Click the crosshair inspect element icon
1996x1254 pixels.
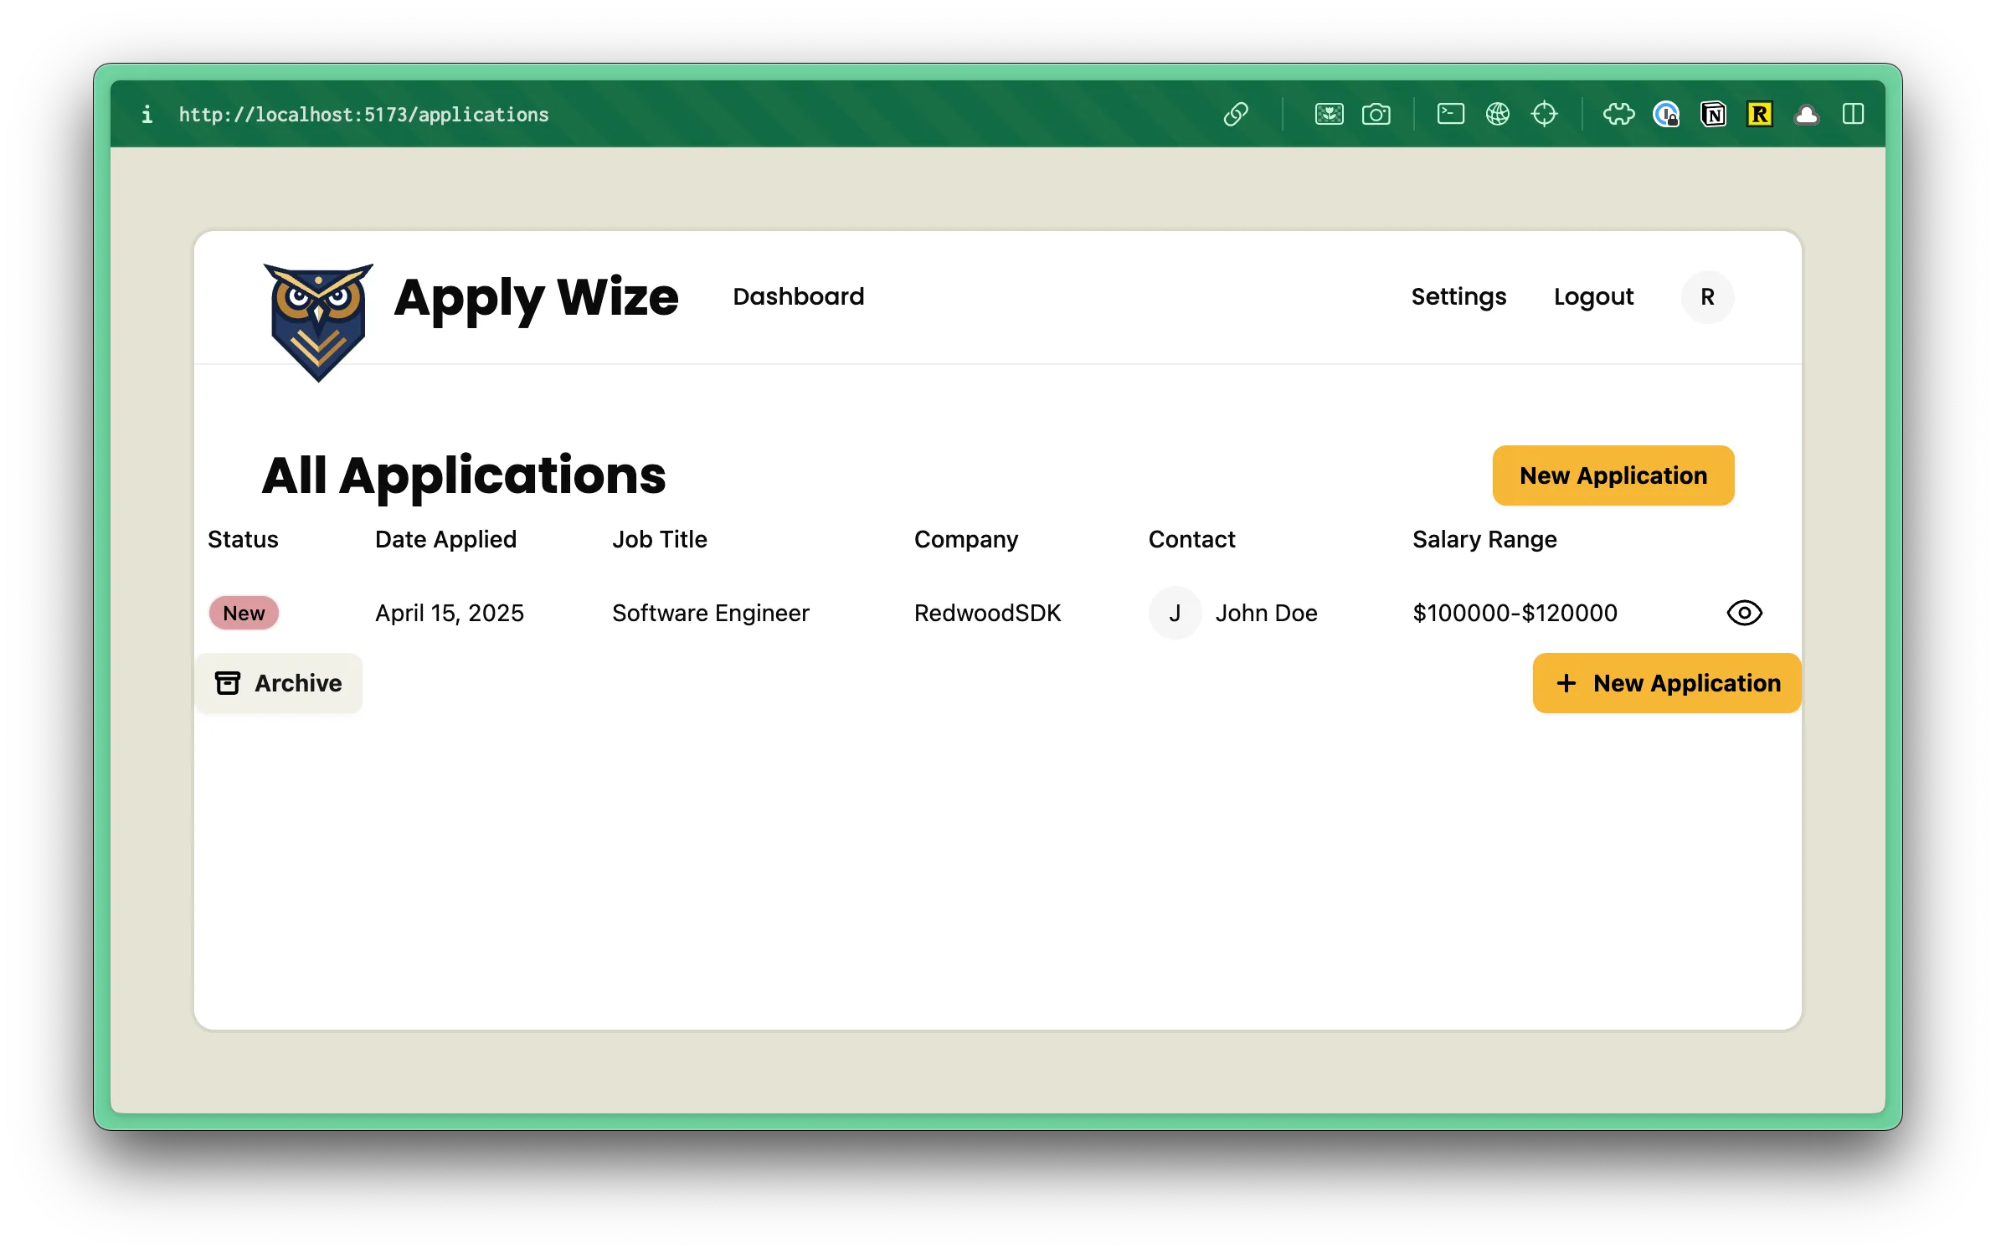point(1544,114)
